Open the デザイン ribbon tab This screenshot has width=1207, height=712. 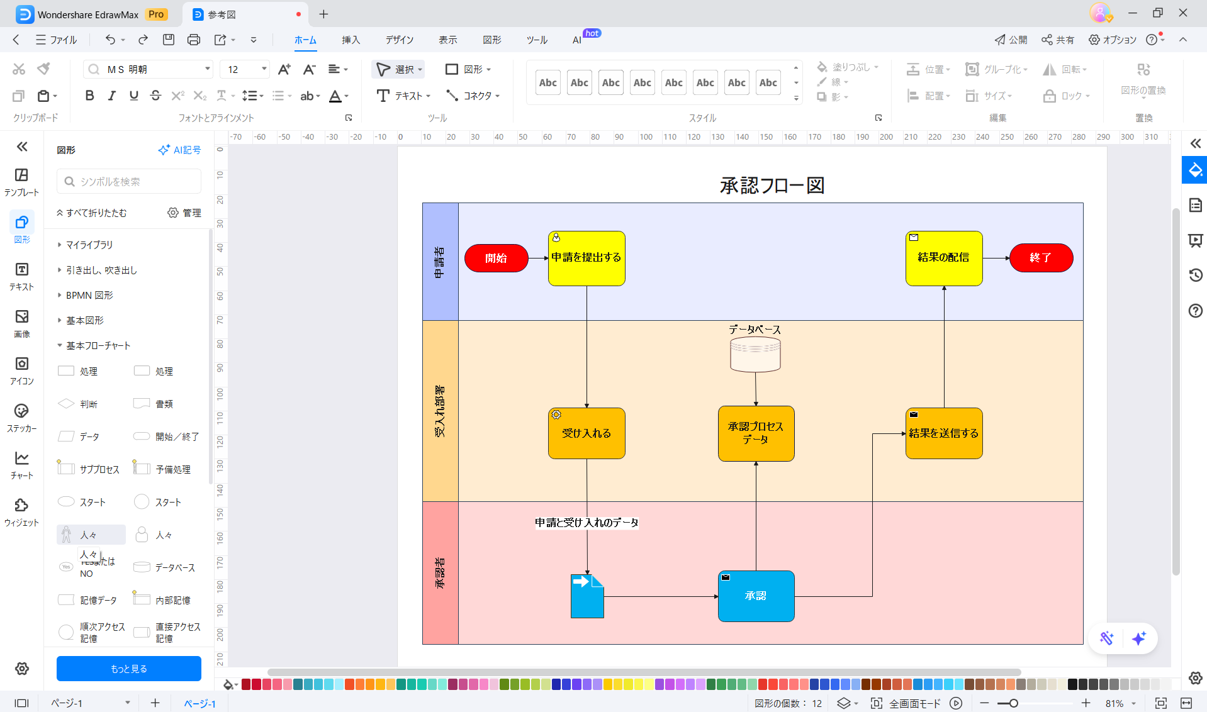(400, 40)
